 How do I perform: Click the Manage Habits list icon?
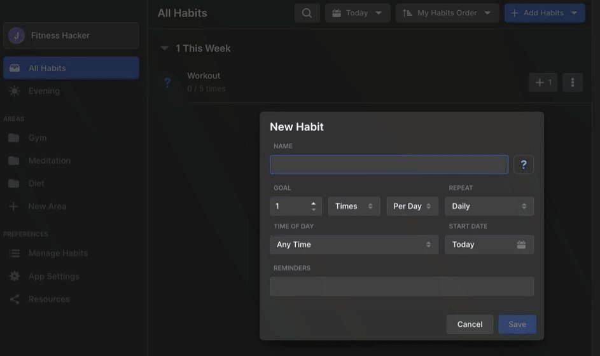pyautogui.click(x=15, y=253)
